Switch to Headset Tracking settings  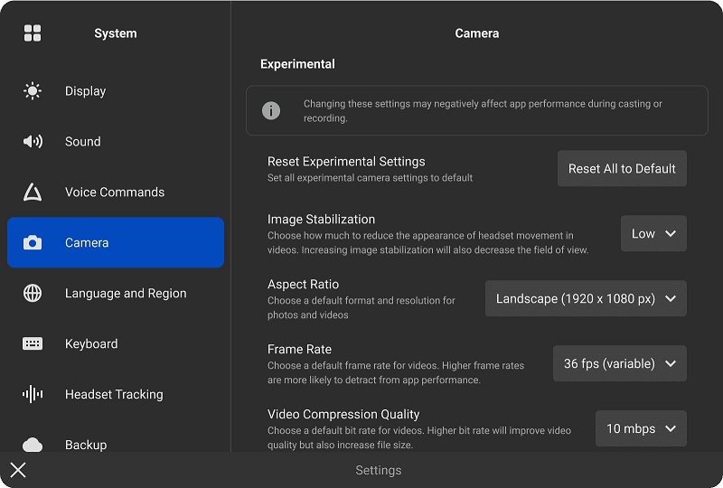[115, 395]
